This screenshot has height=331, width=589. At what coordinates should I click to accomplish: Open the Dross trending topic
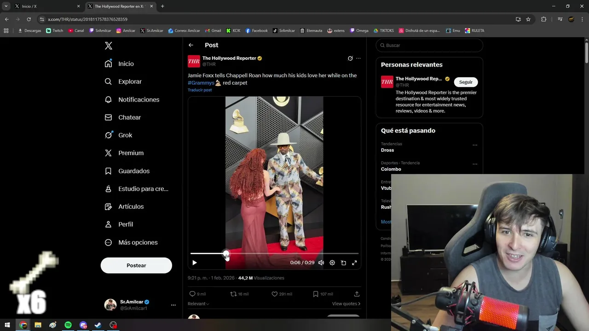[x=387, y=150]
